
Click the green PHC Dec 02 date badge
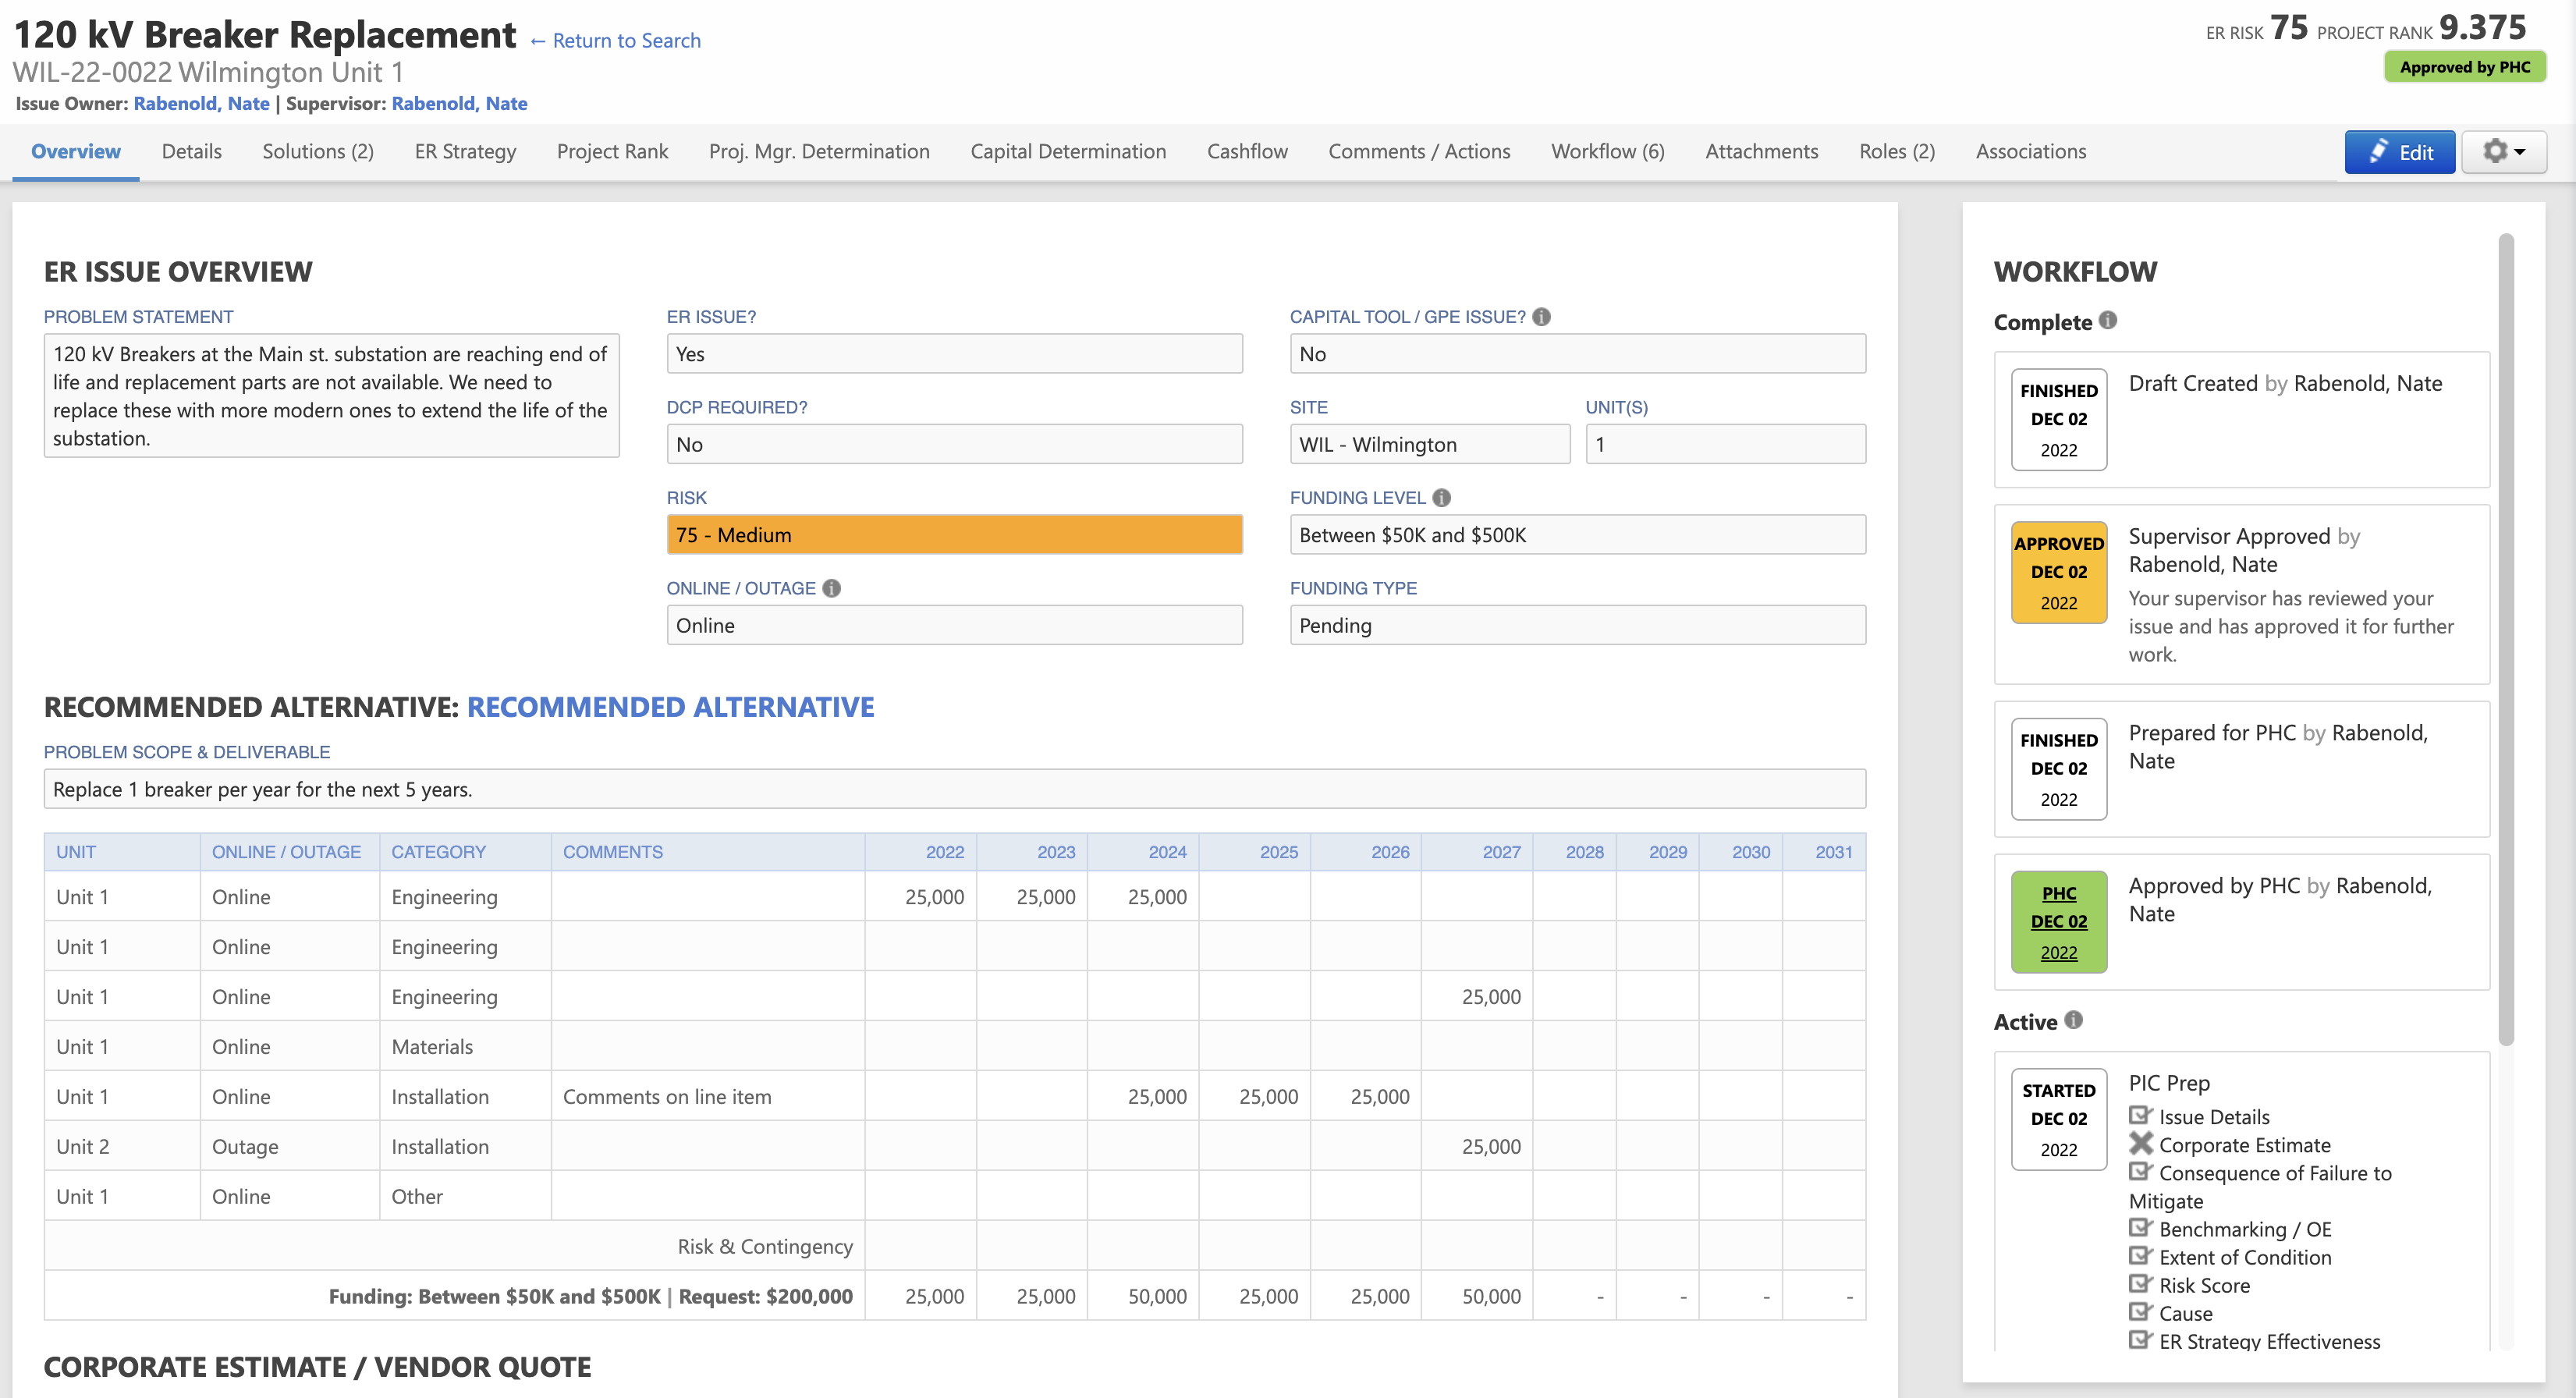pyautogui.click(x=2058, y=922)
